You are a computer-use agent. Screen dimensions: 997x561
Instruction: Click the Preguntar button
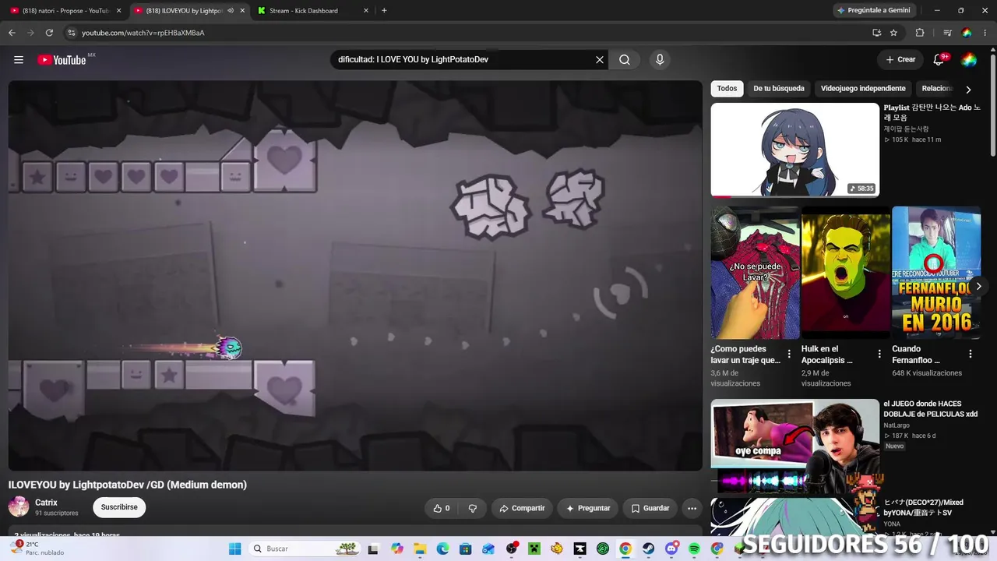588,508
